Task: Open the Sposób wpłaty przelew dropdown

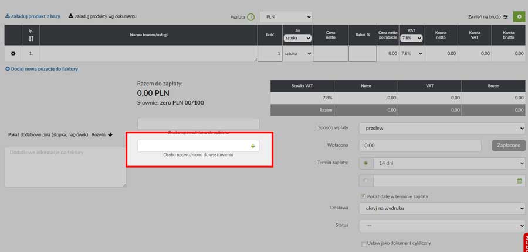Action: (x=442, y=127)
